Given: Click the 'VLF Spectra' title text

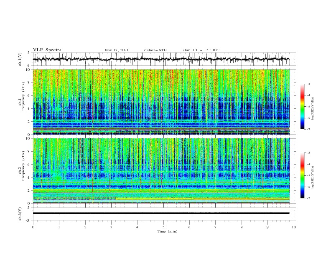Looking at the screenshot, I should 47,50.
